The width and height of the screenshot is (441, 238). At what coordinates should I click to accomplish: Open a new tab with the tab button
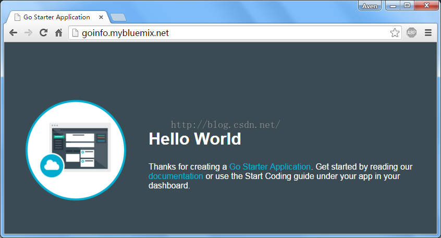(118, 18)
